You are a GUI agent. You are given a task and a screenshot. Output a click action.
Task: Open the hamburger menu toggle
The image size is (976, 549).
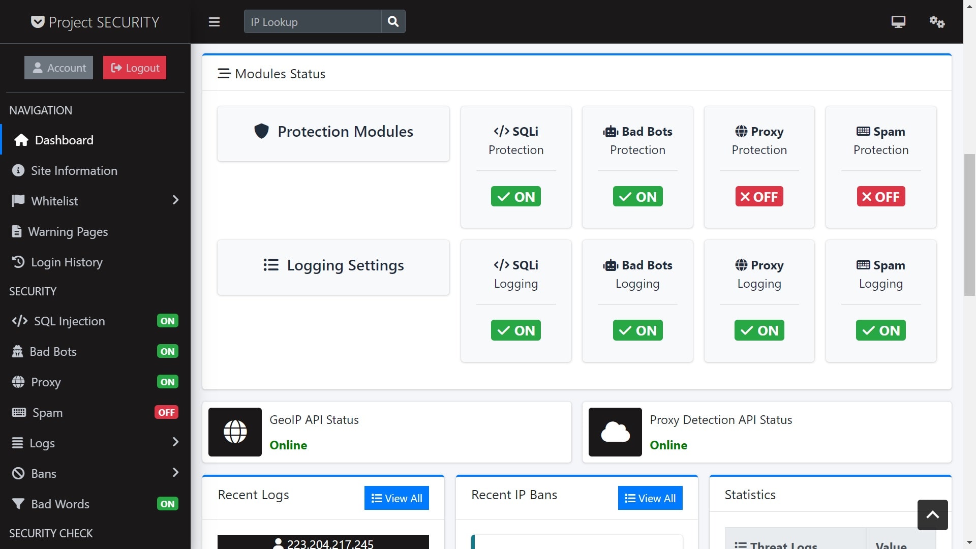click(214, 22)
